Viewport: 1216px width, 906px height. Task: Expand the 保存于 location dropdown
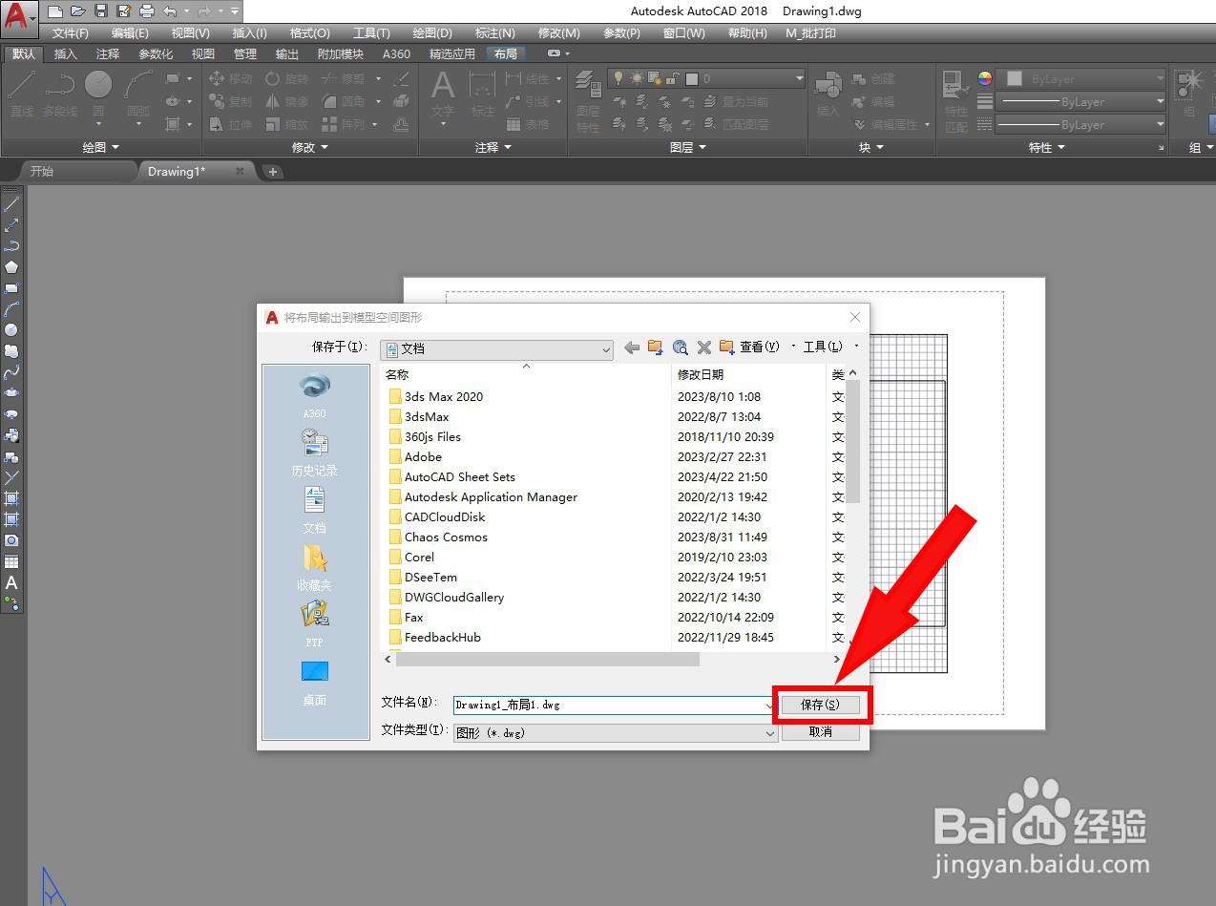coord(606,350)
